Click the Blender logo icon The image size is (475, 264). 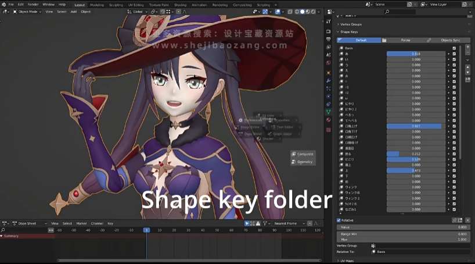3,4
